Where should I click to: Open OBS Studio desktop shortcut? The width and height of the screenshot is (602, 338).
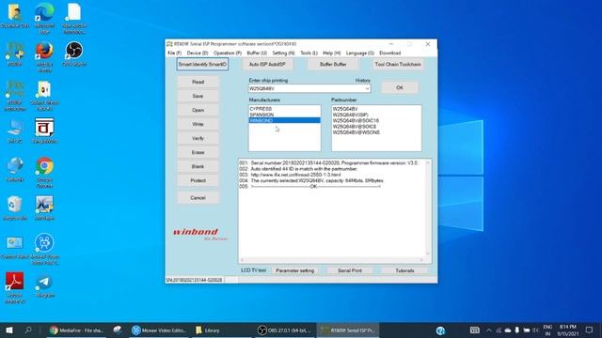[x=73, y=54]
